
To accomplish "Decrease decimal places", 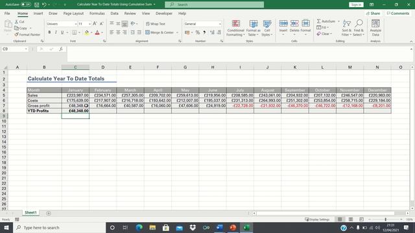I will pyautogui.click(x=219, y=32).
